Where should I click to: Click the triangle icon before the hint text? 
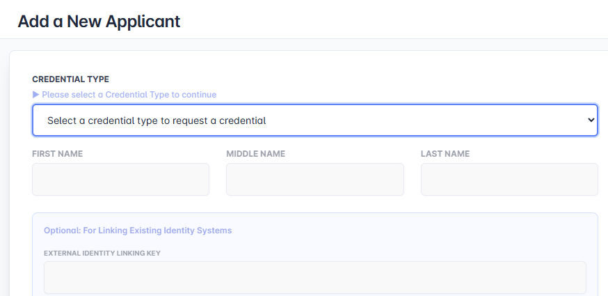[36, 95]
